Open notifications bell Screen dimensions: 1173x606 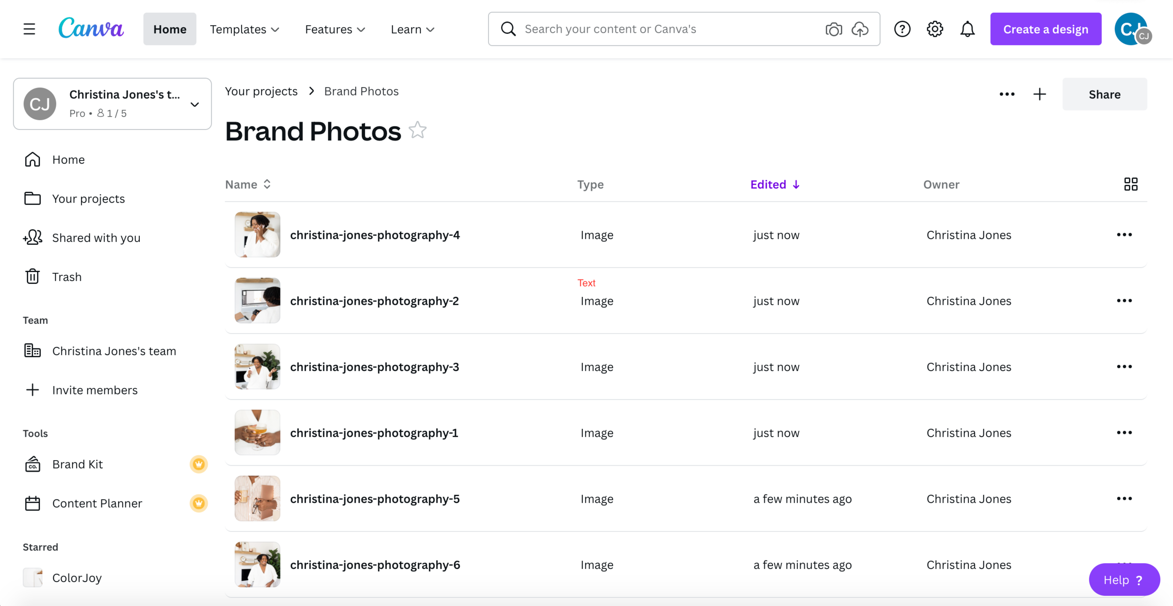967,29
